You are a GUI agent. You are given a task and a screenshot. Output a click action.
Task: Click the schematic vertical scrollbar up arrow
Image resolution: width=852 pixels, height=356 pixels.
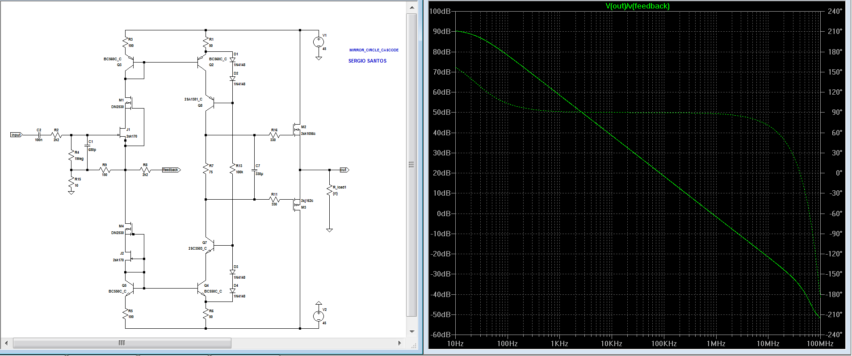click(411, 8)
